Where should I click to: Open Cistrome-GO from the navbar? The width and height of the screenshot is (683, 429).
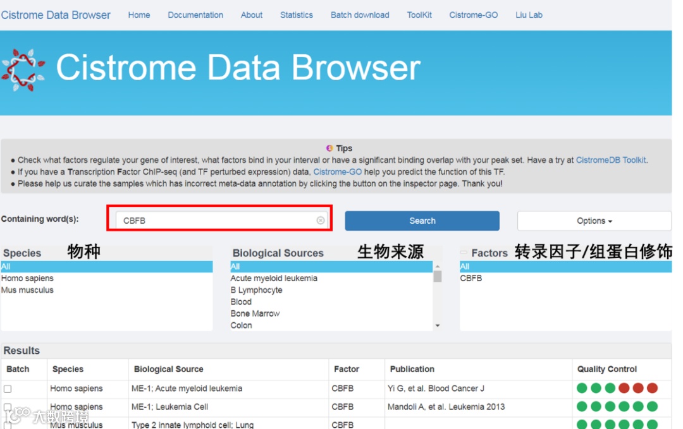tap(474, 15)
